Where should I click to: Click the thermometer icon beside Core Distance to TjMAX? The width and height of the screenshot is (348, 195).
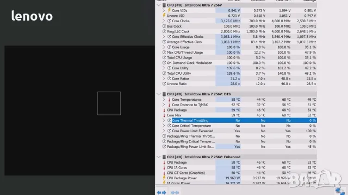click(x=169, y=105)
